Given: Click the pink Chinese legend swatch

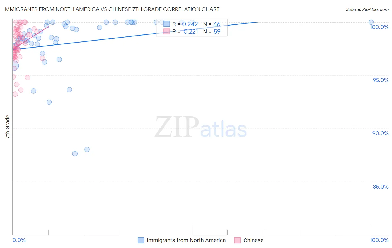Looking at the screenshot, I should pos(238,240).
